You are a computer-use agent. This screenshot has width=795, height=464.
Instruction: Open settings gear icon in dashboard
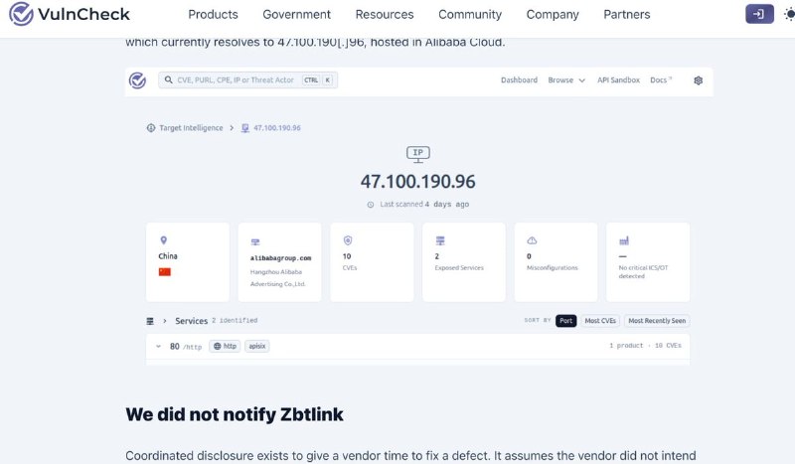(x=699, y=80)
